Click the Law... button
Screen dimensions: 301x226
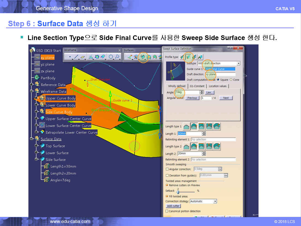(x=210, y=92)
